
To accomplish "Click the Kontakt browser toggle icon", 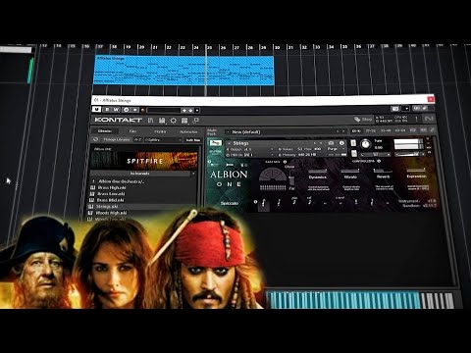I will (x=150, y=121).
